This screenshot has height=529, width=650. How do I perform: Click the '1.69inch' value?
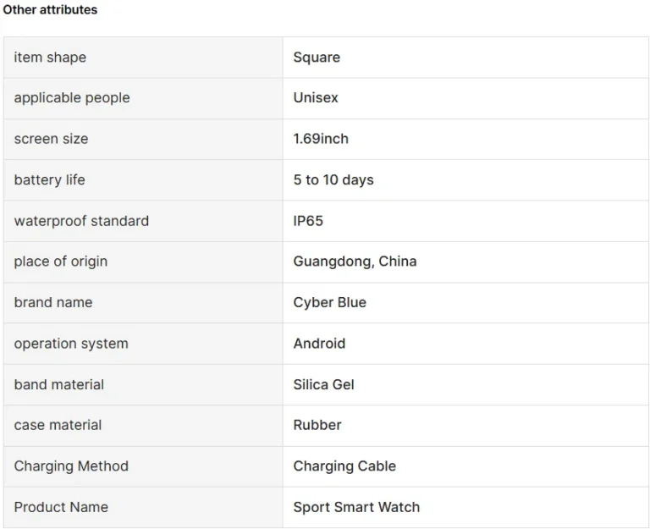pos(321,139)
